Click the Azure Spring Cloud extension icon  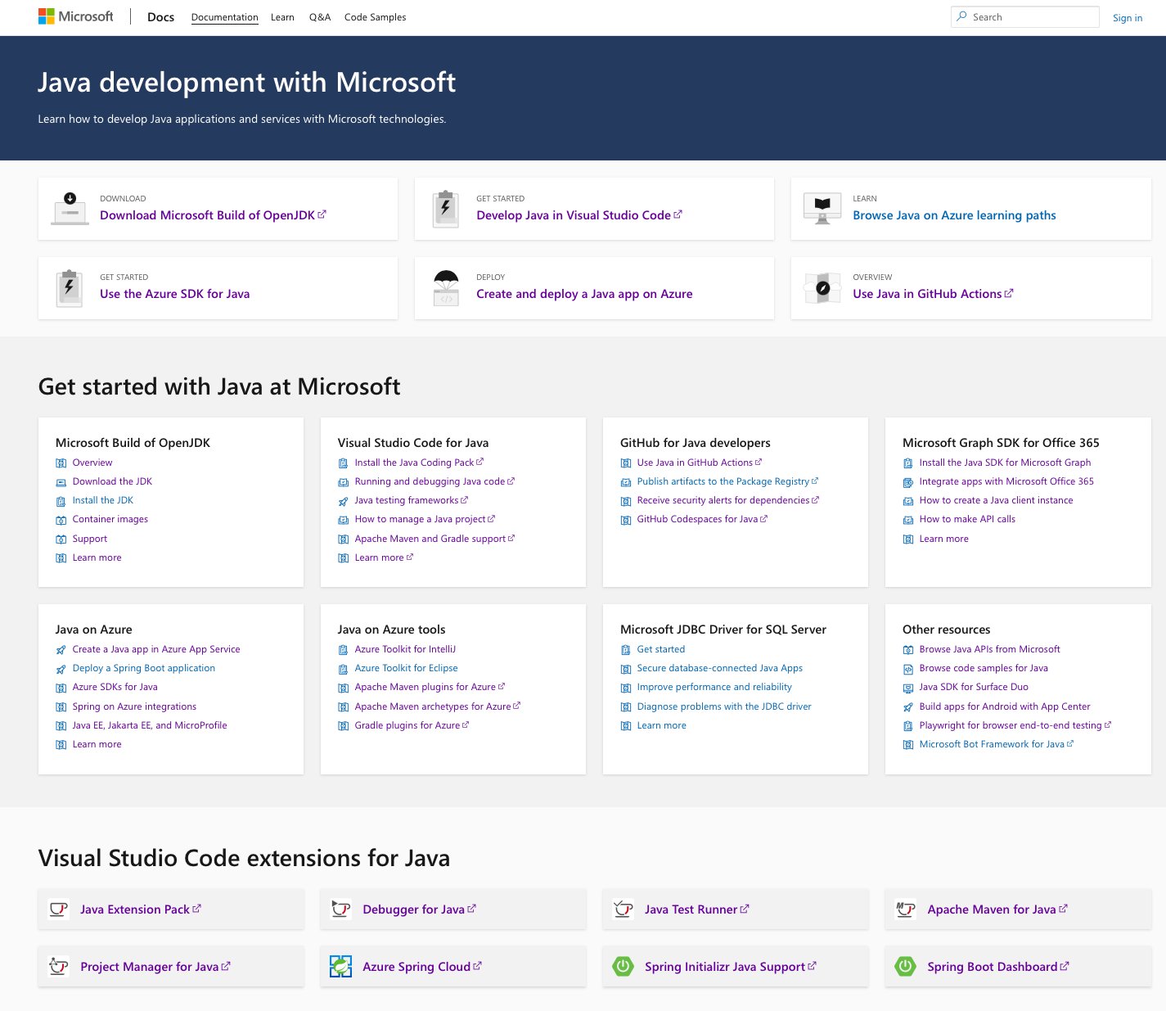[340, 966]
